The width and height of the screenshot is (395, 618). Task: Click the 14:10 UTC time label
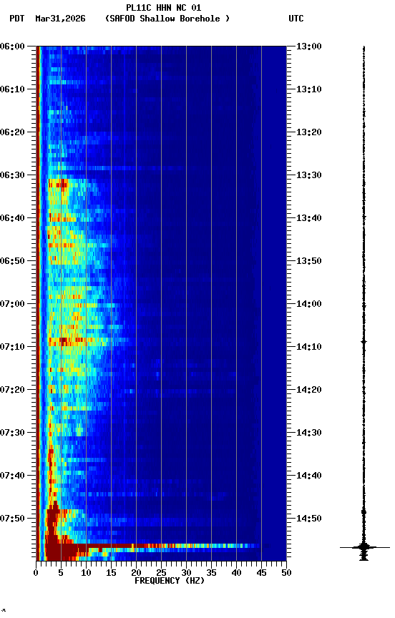click(x=309, y=347)
